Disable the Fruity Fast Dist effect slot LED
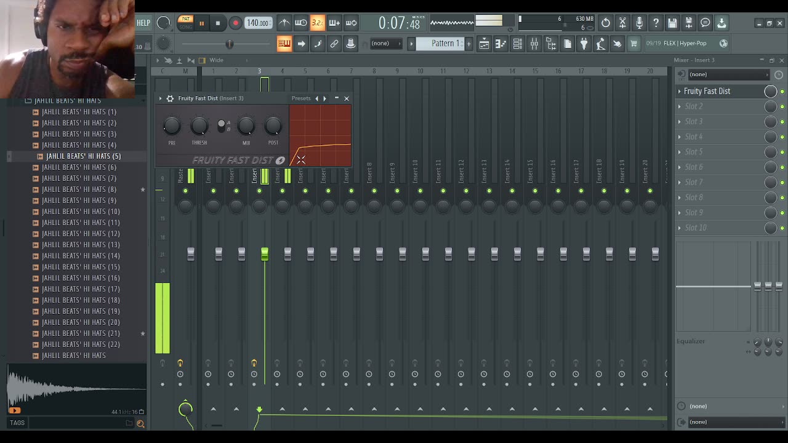Image resolution: width=788 pixels, height=443 pixels. [782, 91]
